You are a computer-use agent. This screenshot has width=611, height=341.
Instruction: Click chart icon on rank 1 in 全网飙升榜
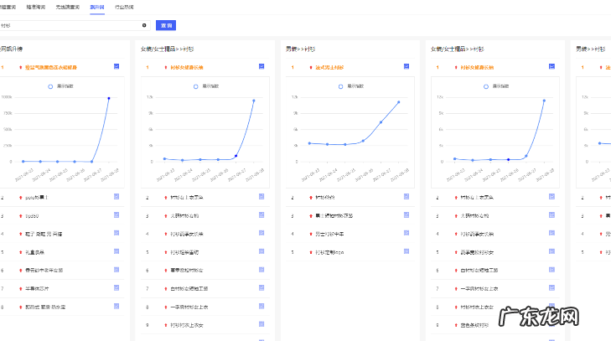click(117, 66)
